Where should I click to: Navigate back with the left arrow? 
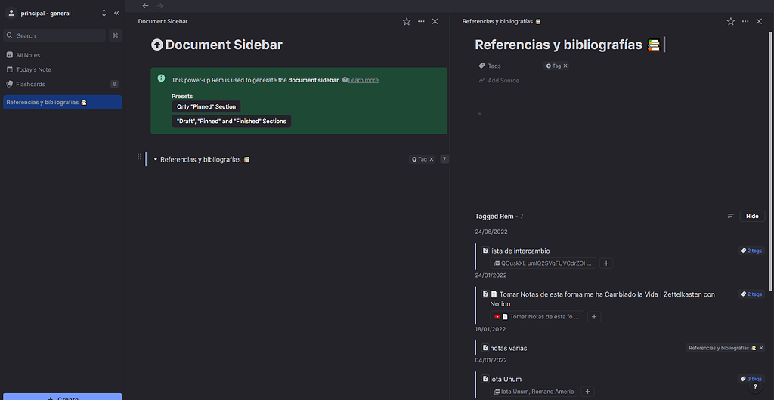click(x=145, y=6)
